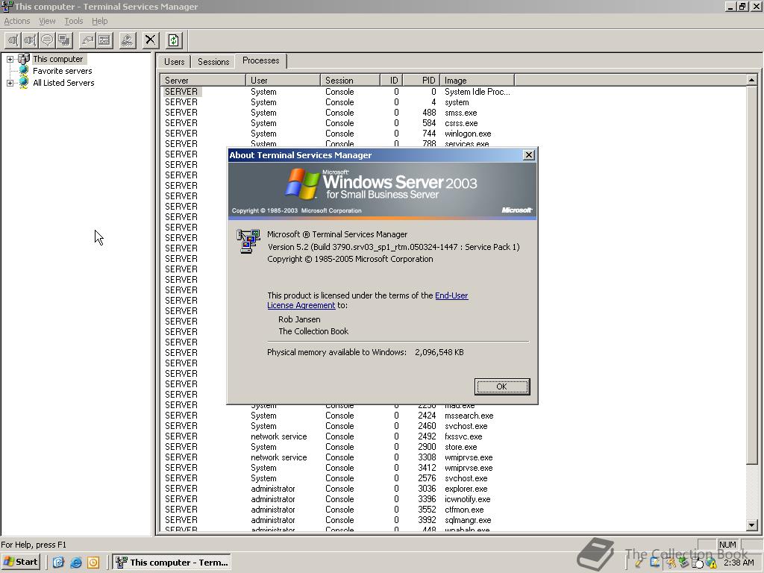Viewport: 764px width, 573px height.
Task: Select the Processes tab
Action: point(260,60)
